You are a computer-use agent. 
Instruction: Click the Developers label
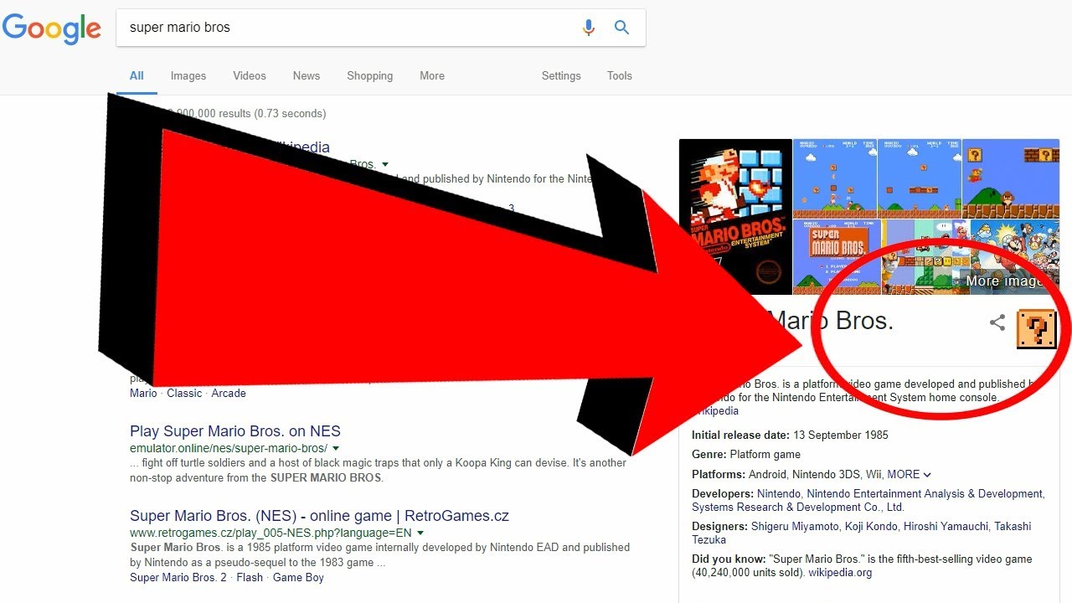pyautogui.click(x=723, y=493)
